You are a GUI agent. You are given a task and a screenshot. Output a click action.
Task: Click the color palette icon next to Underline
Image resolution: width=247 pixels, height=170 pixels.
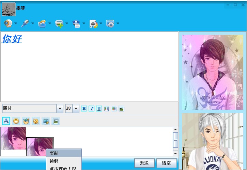pos(107,109)
